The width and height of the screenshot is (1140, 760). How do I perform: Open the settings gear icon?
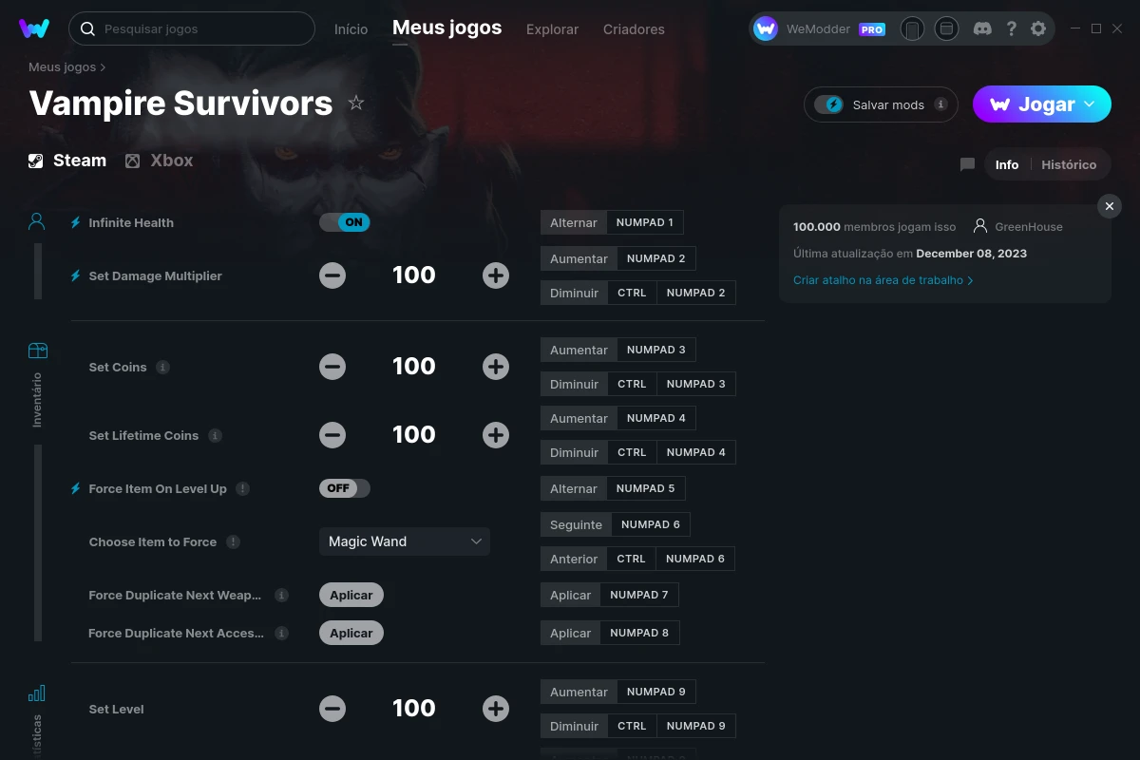point(1038,28)
